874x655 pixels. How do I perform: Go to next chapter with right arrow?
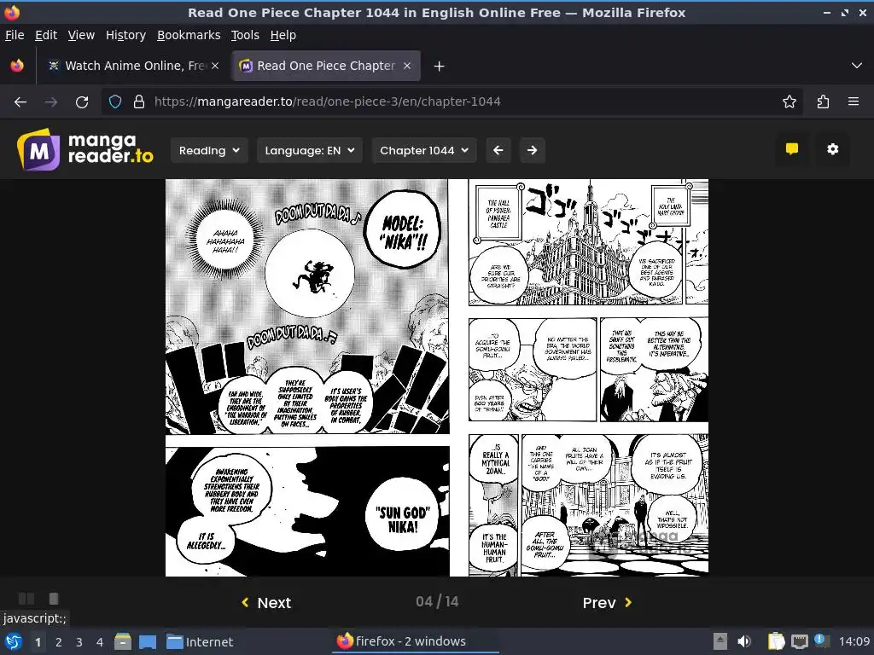click(x=533, y=150)
